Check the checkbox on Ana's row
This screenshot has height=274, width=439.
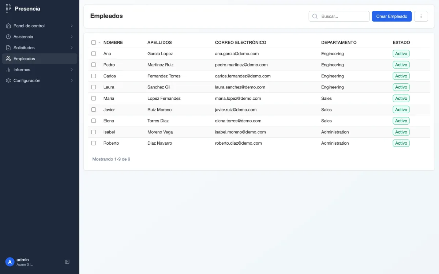(94, 53)
